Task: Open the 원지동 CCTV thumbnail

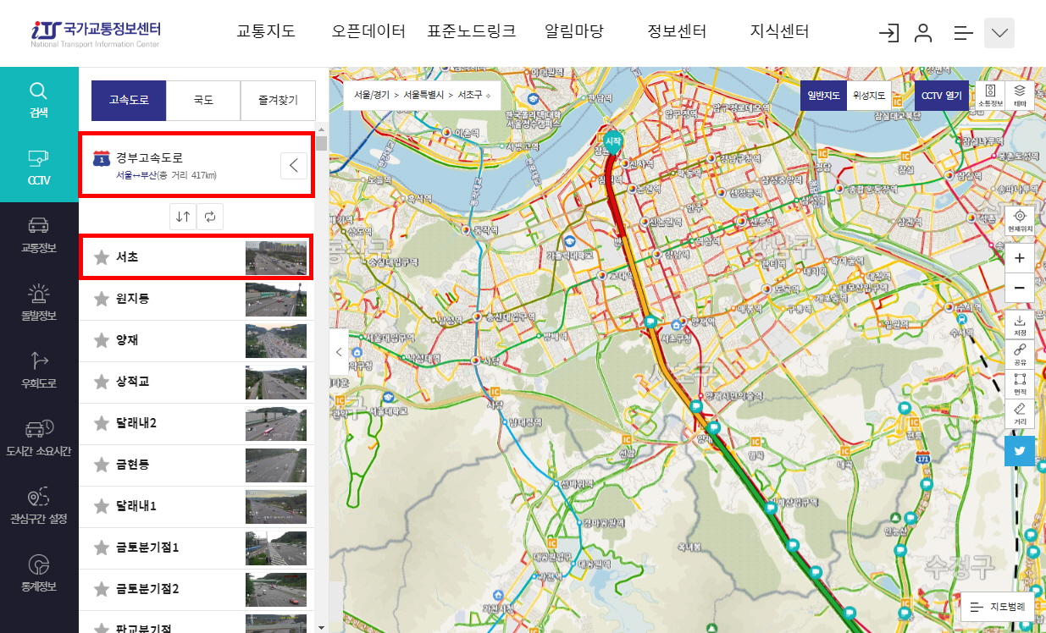Action: pos(276,300)
